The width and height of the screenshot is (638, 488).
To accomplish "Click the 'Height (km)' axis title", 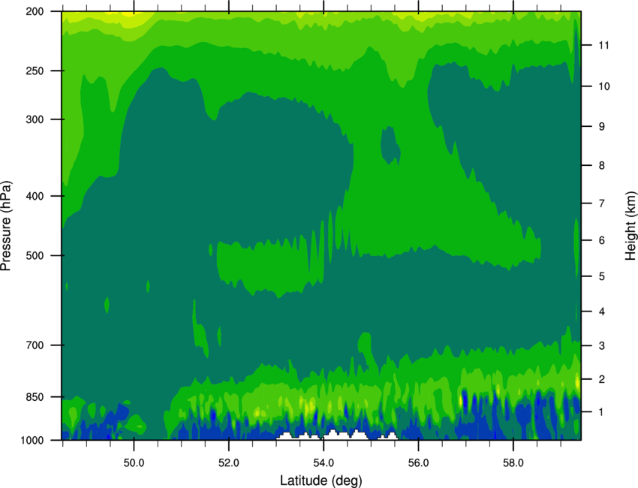I will (x=630, y=226).
